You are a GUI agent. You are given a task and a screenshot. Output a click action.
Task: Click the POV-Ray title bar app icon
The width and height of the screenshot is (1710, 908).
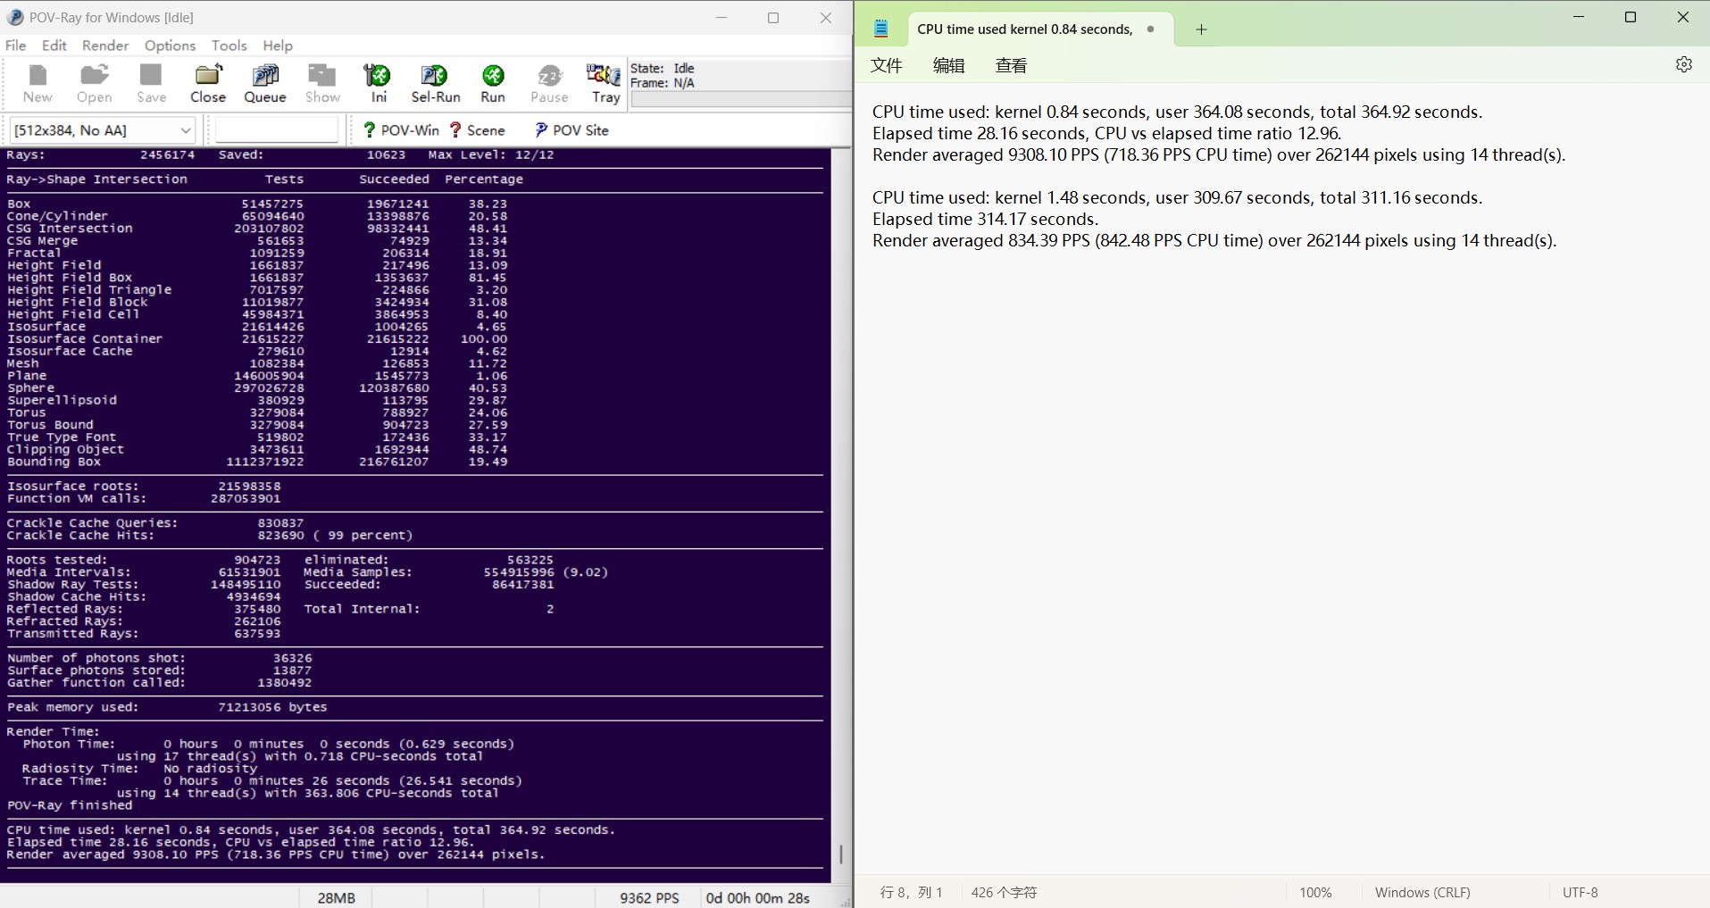pos(15,17)
